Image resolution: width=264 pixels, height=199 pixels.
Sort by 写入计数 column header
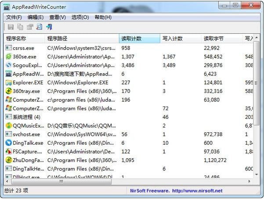pos(181,39)
